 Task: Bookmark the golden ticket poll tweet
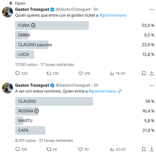tap(144, 73)
